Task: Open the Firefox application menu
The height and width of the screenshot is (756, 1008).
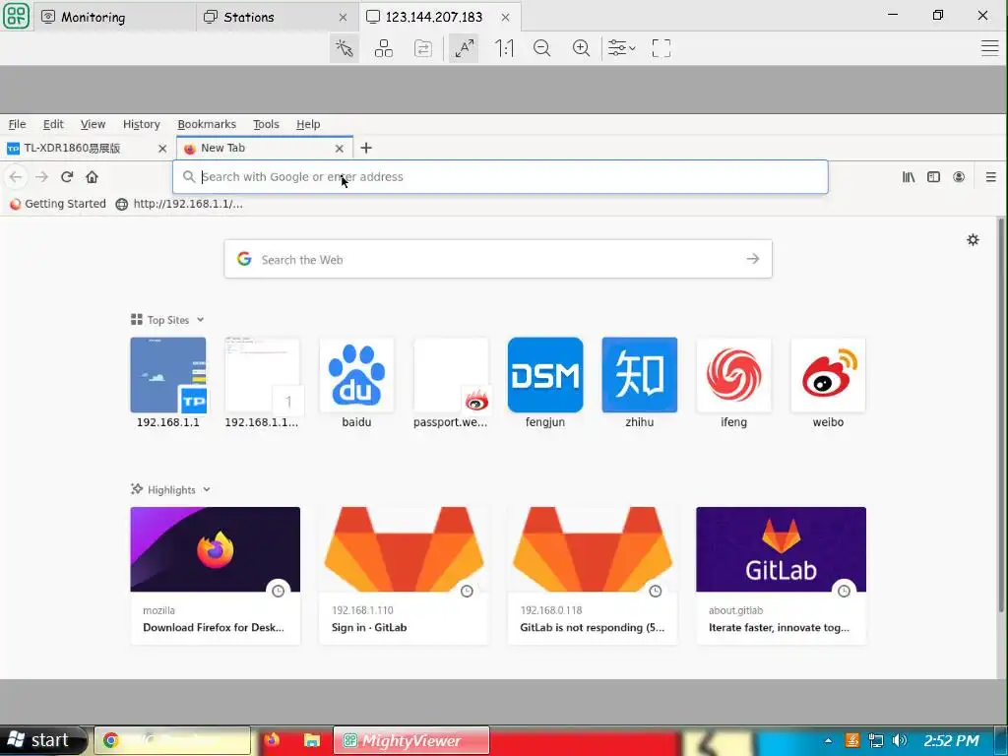Action: [x=990, y=177]
